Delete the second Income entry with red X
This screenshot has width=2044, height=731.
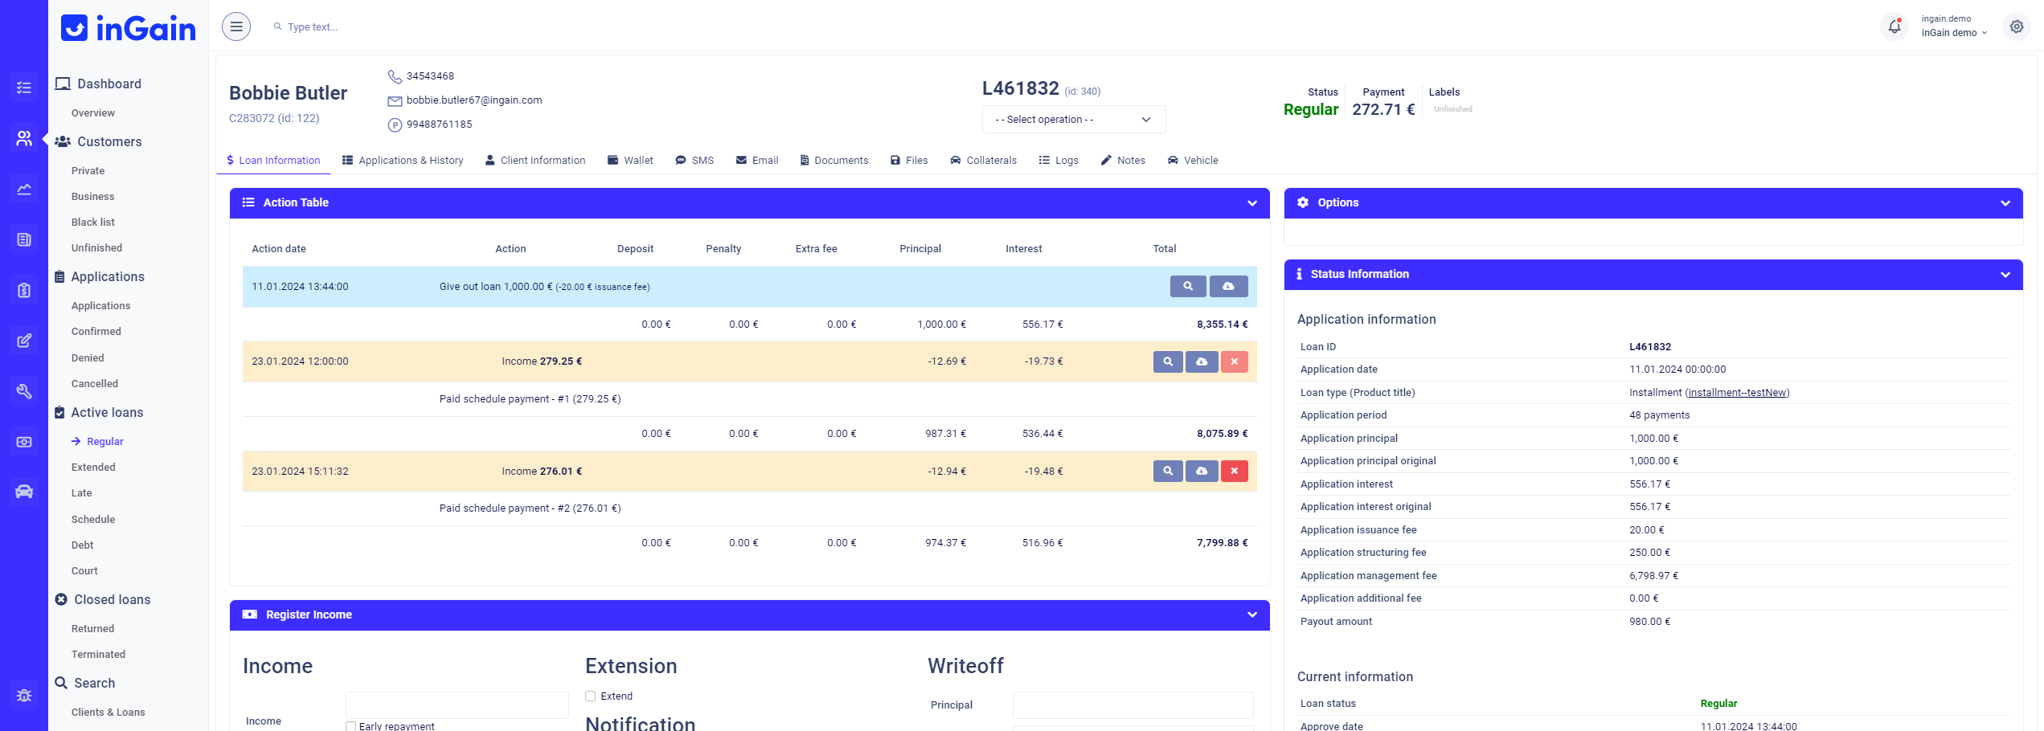click(x=1235, y=471)
